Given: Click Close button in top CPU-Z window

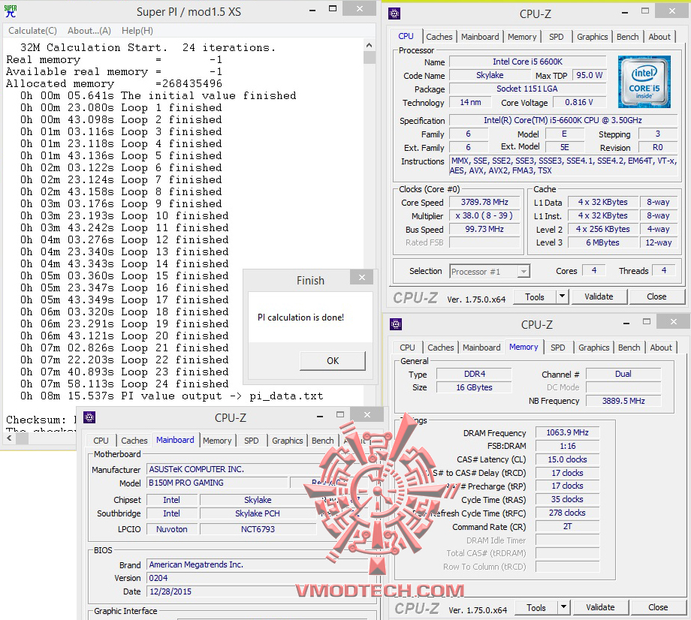Looking at the screenshot, I should 656,296.
